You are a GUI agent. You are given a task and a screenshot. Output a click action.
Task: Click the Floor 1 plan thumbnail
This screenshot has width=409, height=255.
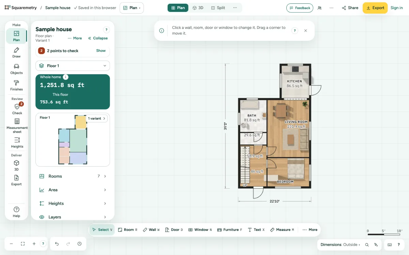pos(73,140)
